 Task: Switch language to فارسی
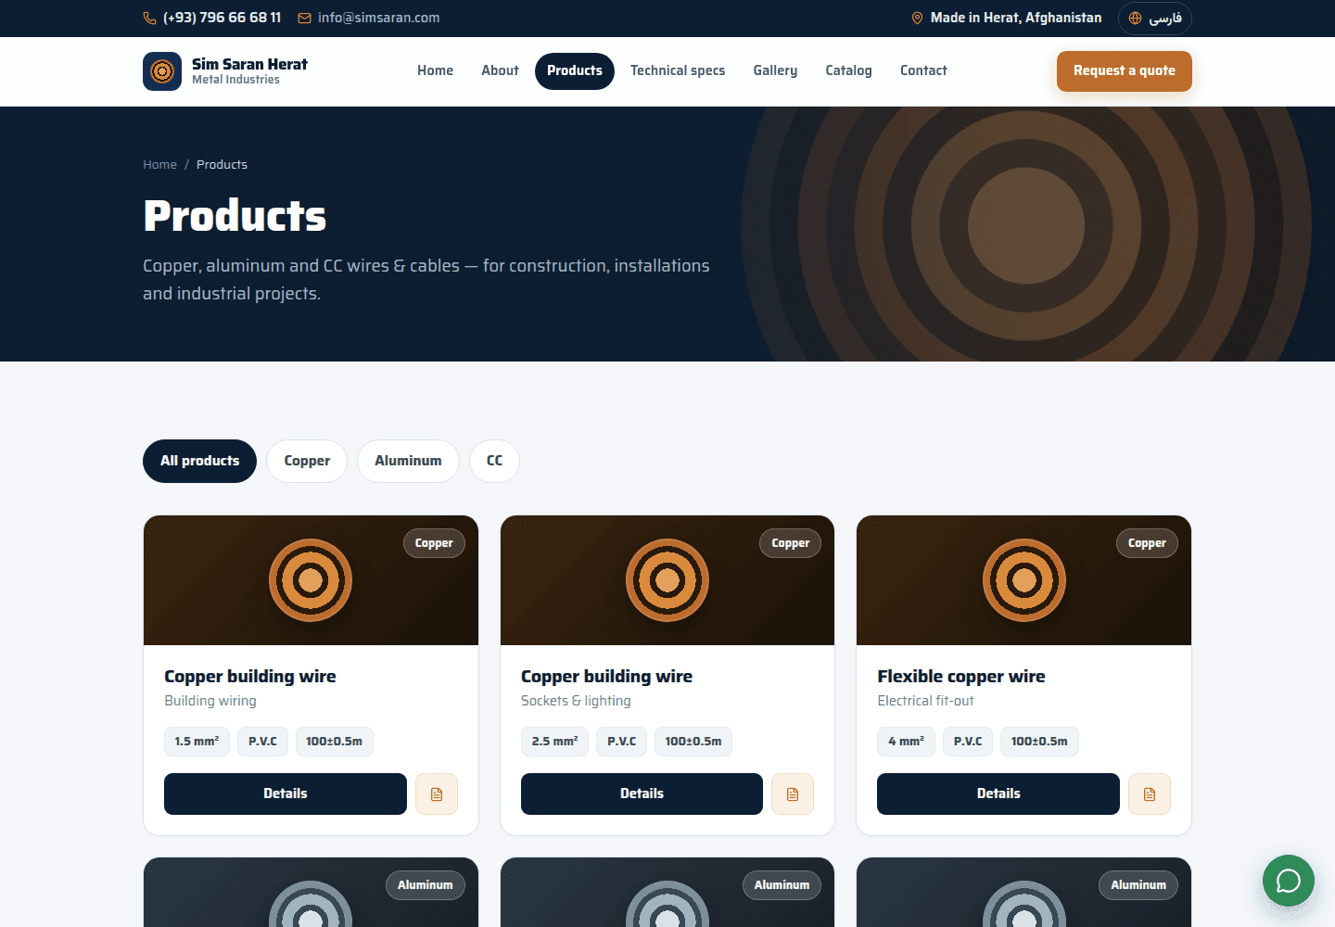1155,18
